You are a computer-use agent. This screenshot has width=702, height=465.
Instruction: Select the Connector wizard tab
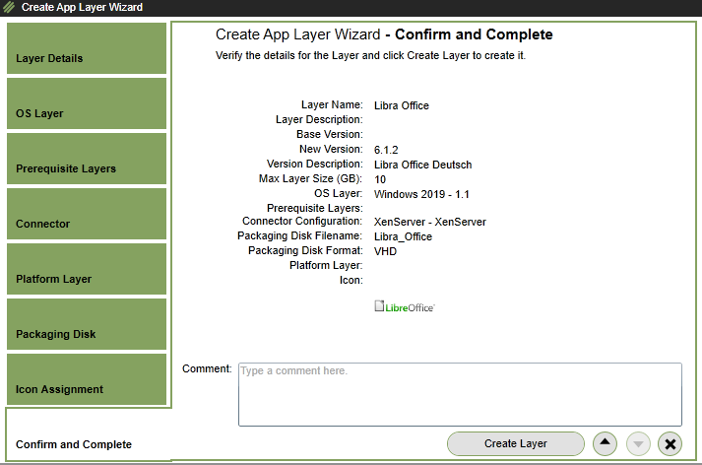(87, 214)
